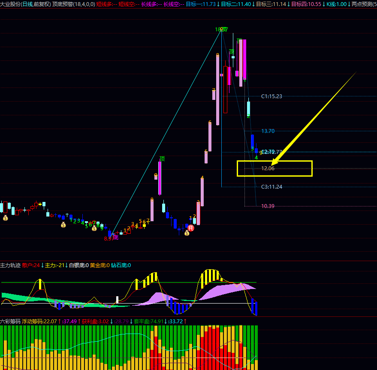Click the 长线空:-- readout
The image size is (377, 370).
[x=174, y=4]
